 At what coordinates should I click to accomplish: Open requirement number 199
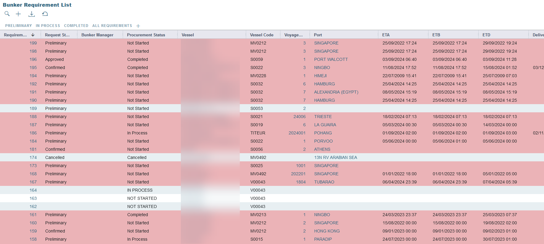33,43
